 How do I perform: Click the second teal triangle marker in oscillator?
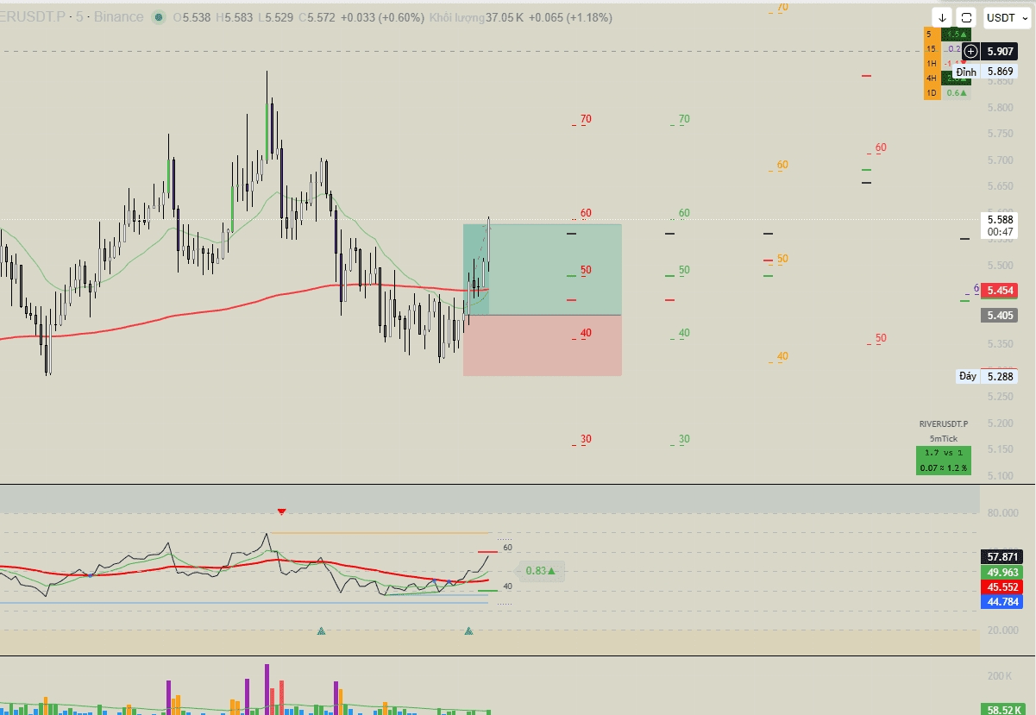tap(468, 631)
